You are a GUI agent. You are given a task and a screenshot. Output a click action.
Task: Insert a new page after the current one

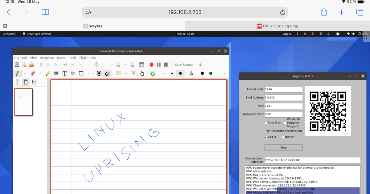[x=118, y=65]
